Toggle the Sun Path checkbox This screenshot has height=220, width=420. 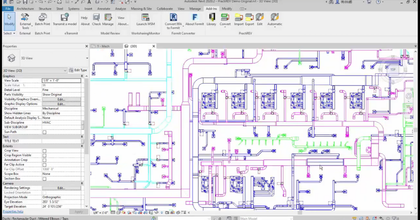click(44, 132)
